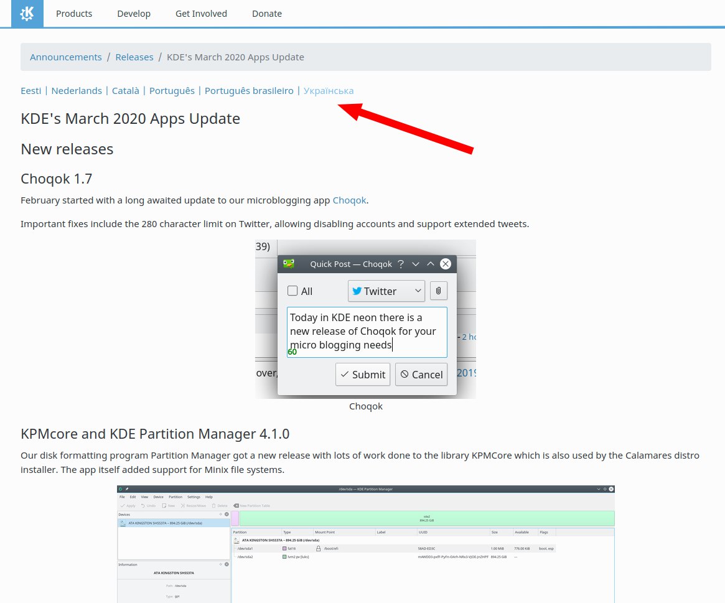This screenshot has height=603, width=725.
Task: Click the green sda2 partition bar
Action: click(427, 518)
